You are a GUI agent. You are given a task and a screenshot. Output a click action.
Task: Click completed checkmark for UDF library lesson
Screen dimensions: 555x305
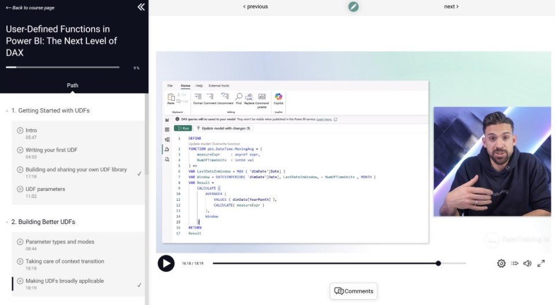tap(139, 174)
